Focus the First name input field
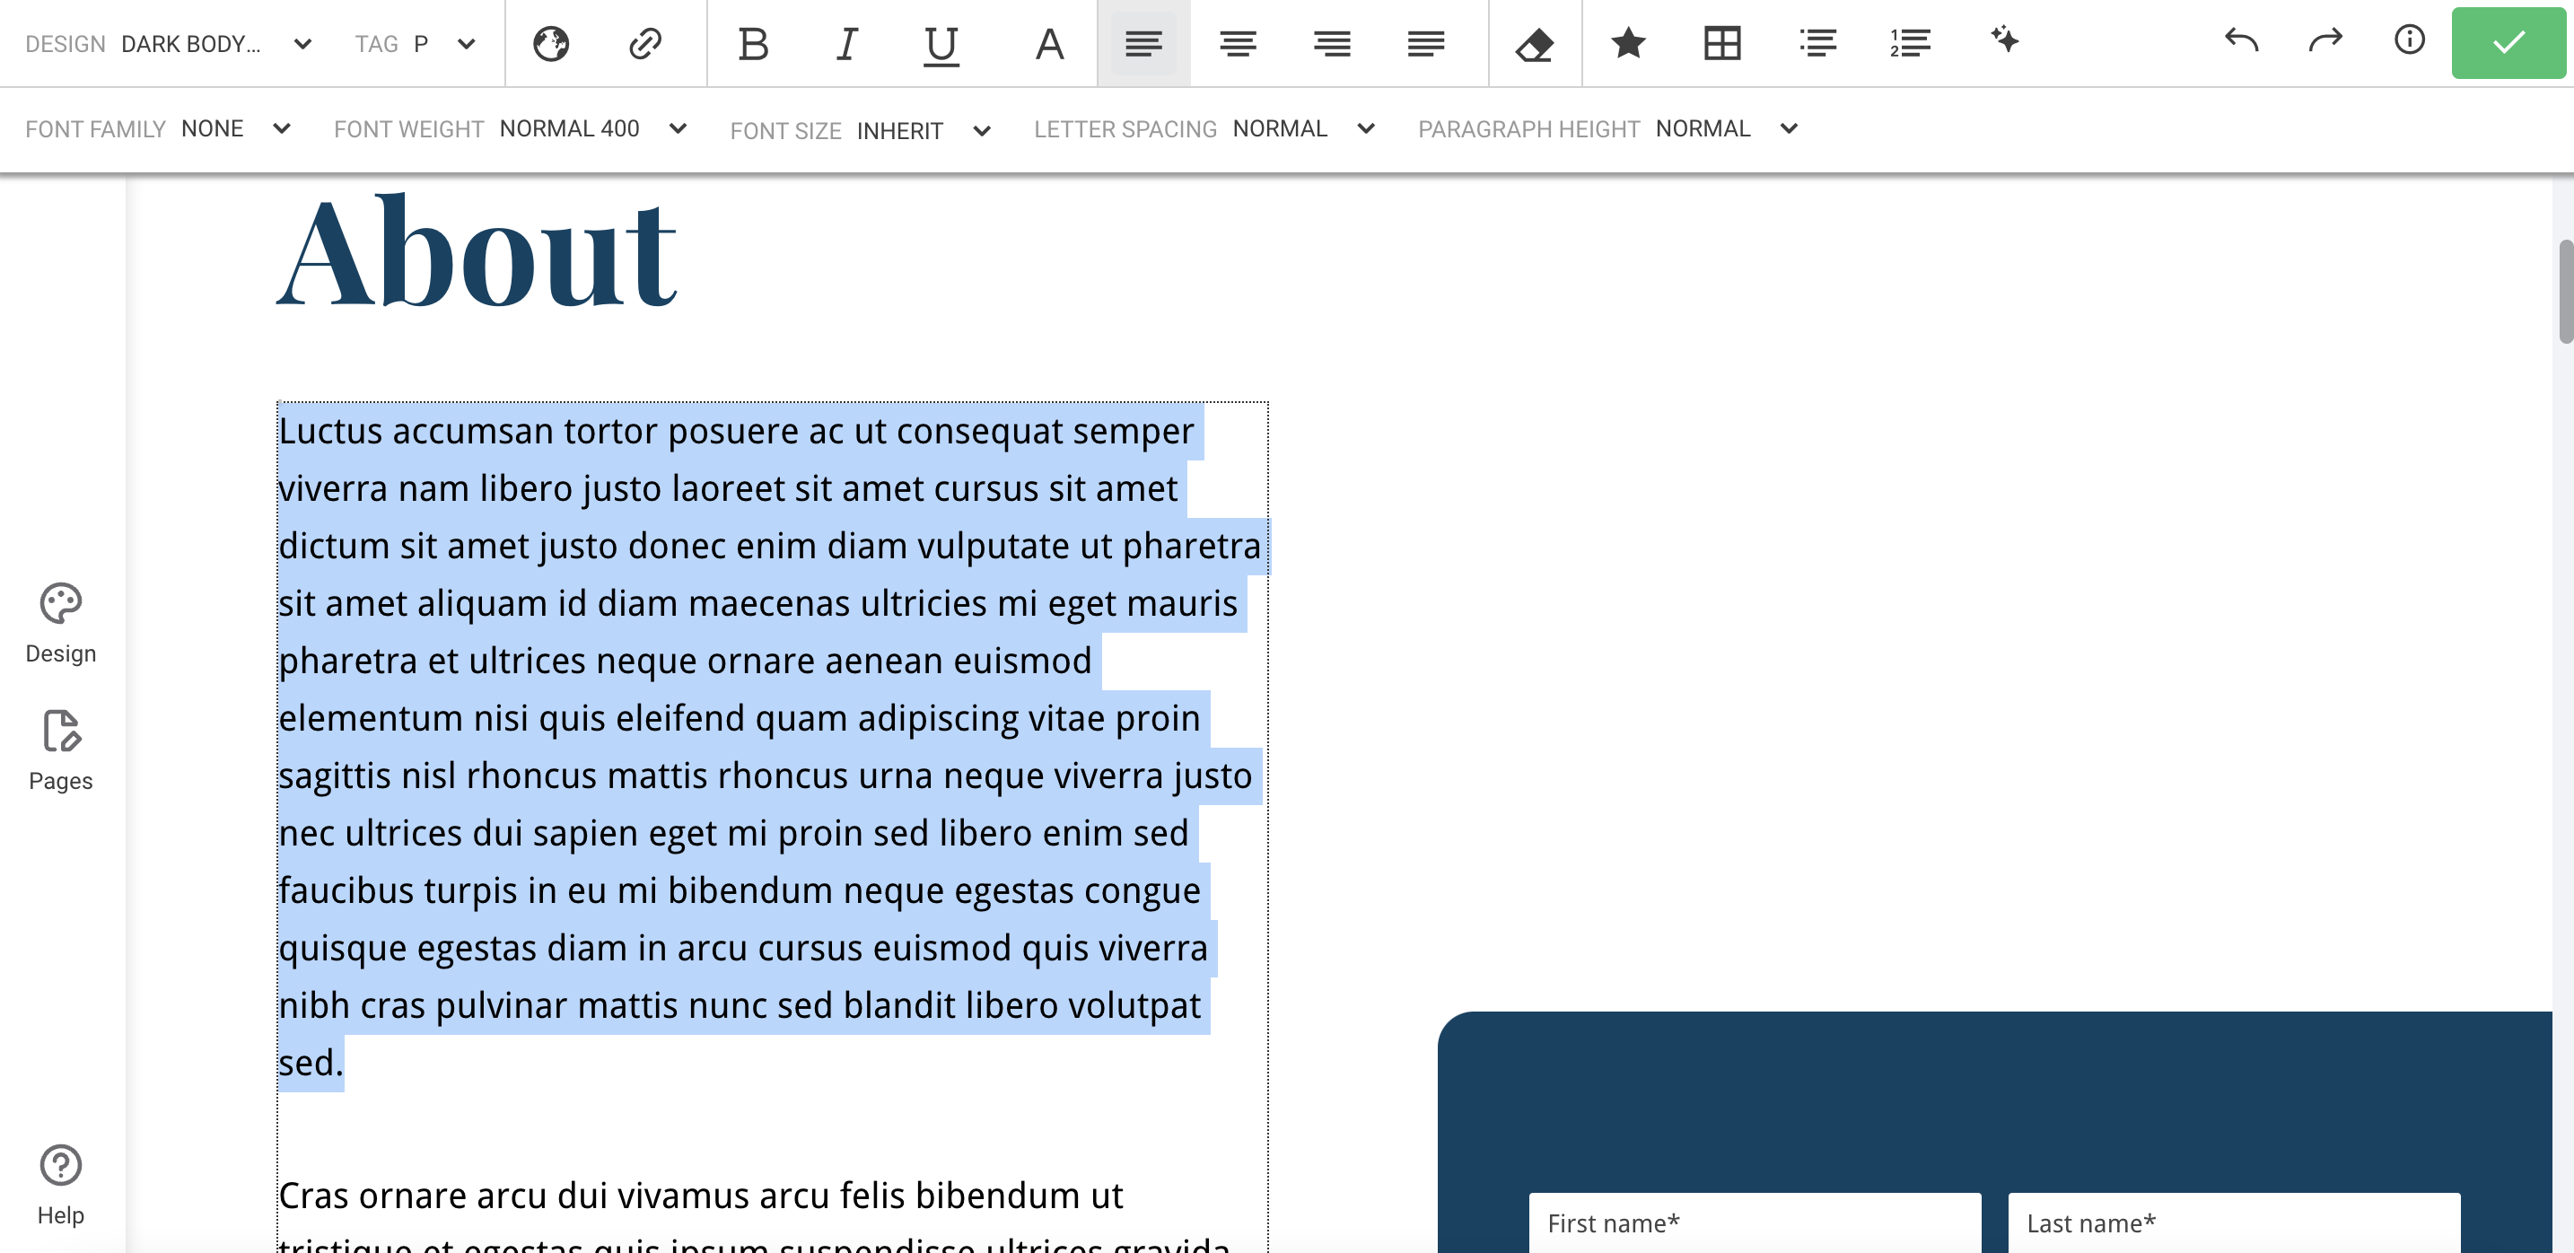The height and width of the screenshot is (1253, 2574). (x=1755, y=1223)
